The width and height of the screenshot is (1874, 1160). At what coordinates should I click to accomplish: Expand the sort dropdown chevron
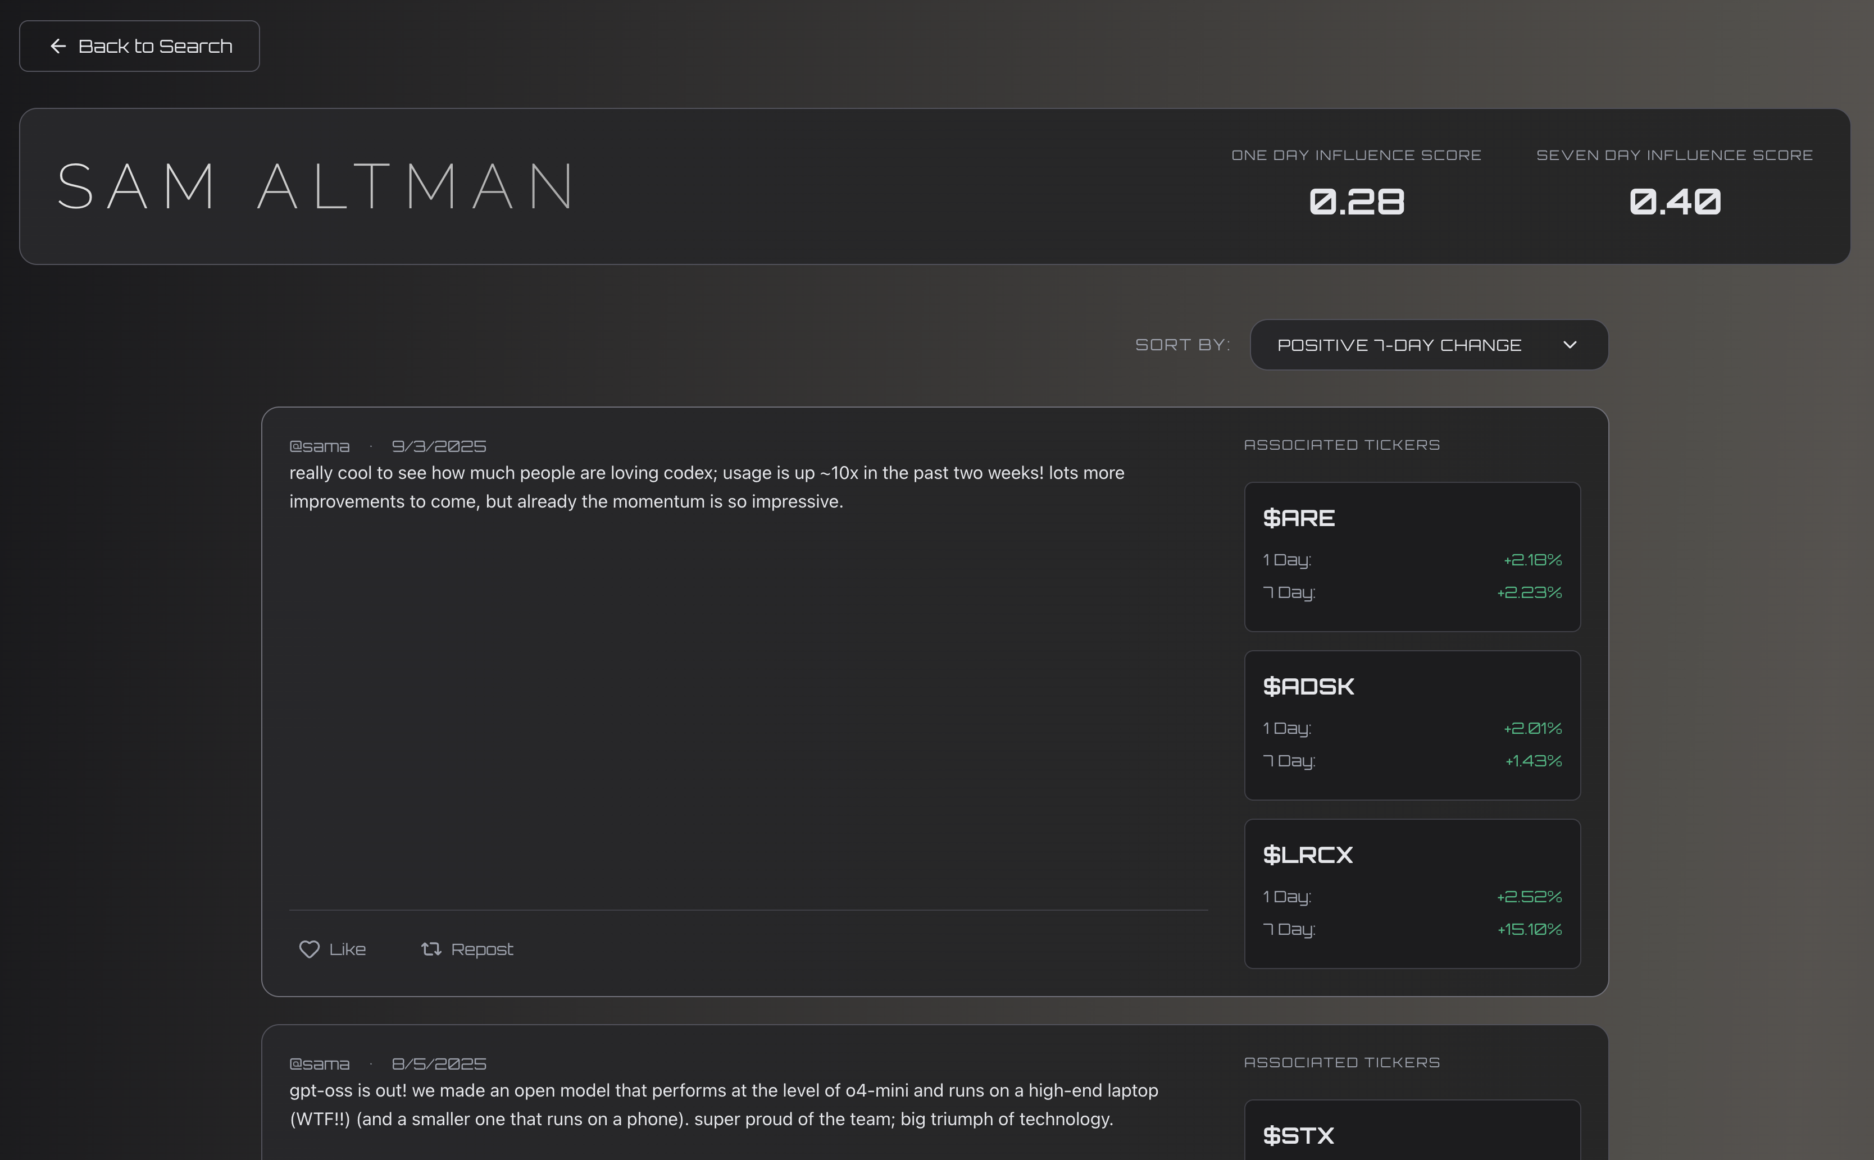(x=1570, y=345)
